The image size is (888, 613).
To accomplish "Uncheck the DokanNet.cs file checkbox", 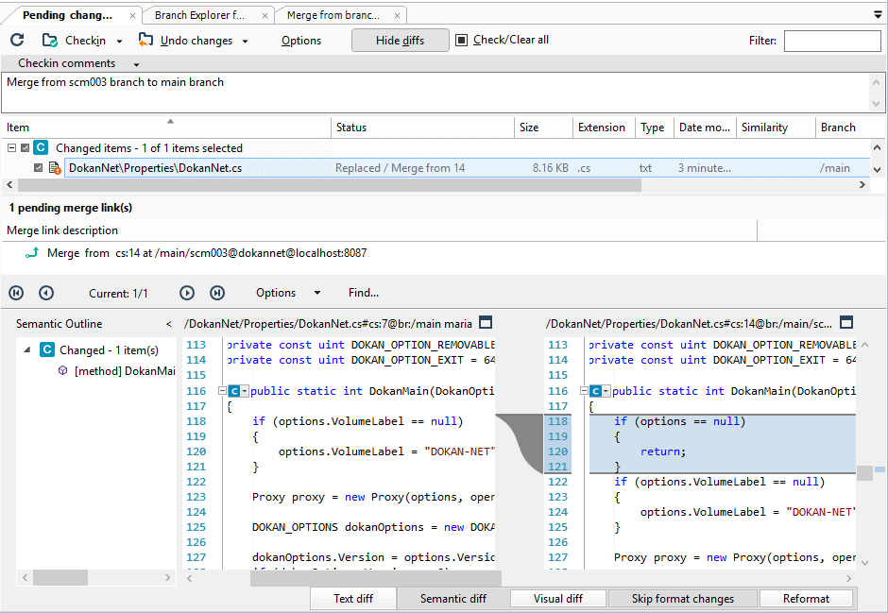I will (38, 167).
